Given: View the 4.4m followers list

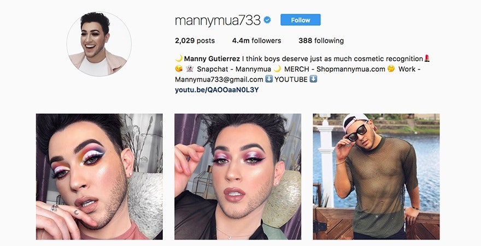Looking at the screenshot, I should (x=256, y=40).
